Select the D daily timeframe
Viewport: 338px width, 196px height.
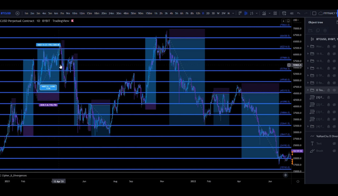pos(203,13)
